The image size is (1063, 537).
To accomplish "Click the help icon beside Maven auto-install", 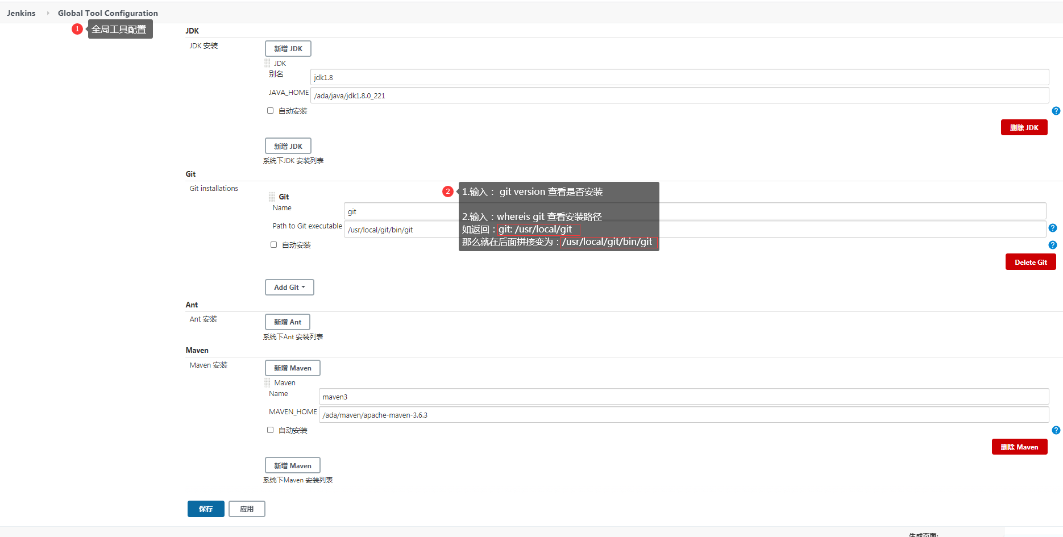I will coord(1056,430).
